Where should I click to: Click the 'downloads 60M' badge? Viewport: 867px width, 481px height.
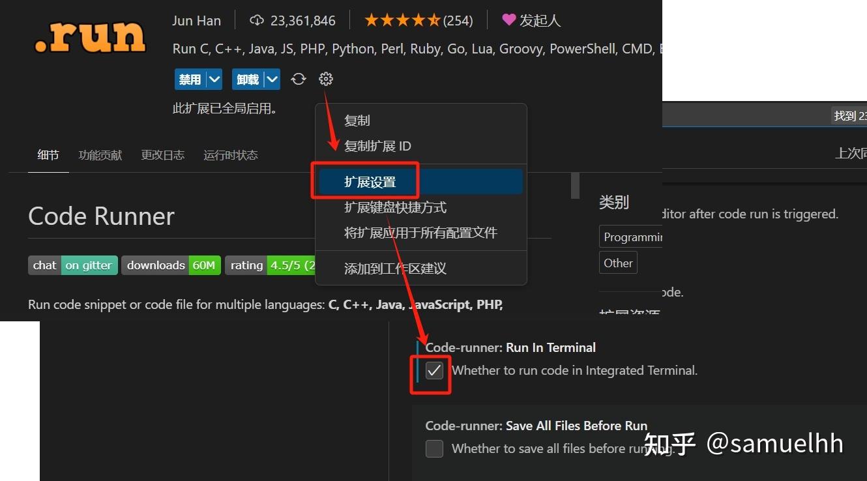(171, 265)
